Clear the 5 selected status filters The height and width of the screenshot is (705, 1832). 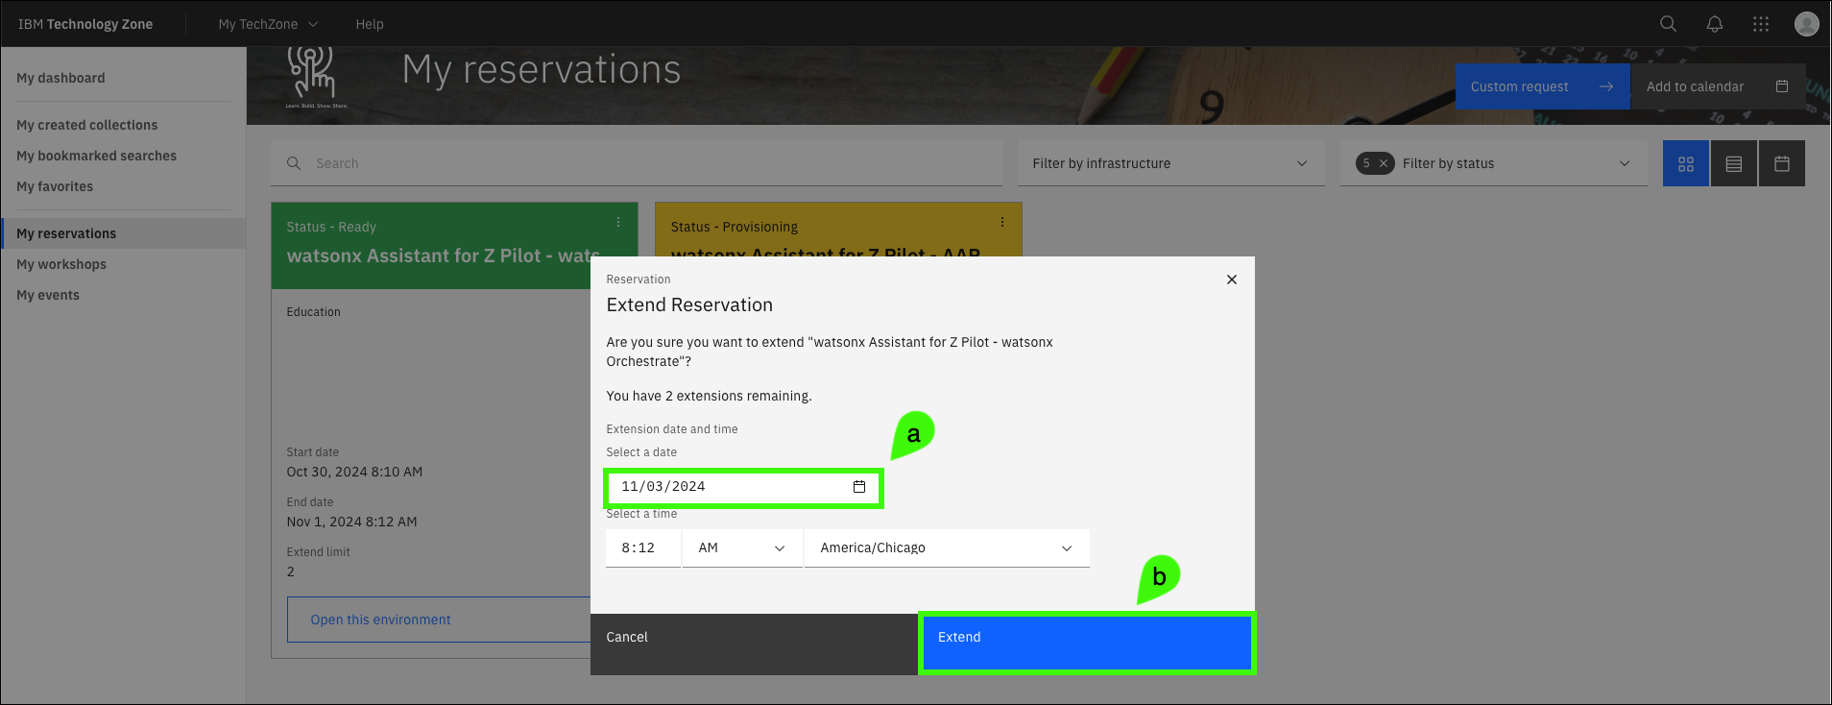coord(1383,164)
